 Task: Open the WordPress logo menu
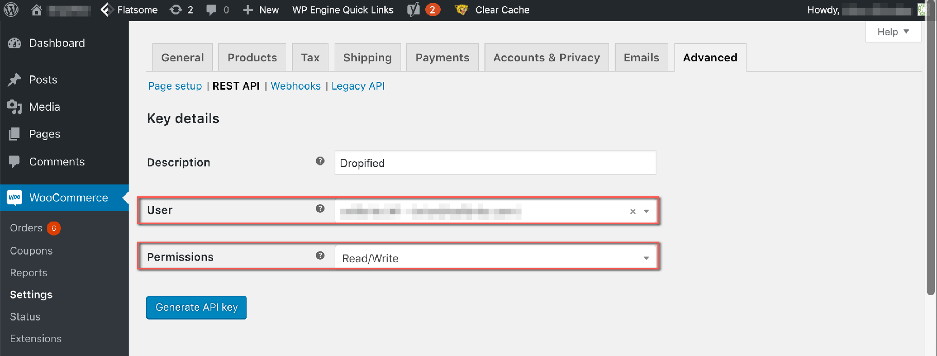point(11,10)
